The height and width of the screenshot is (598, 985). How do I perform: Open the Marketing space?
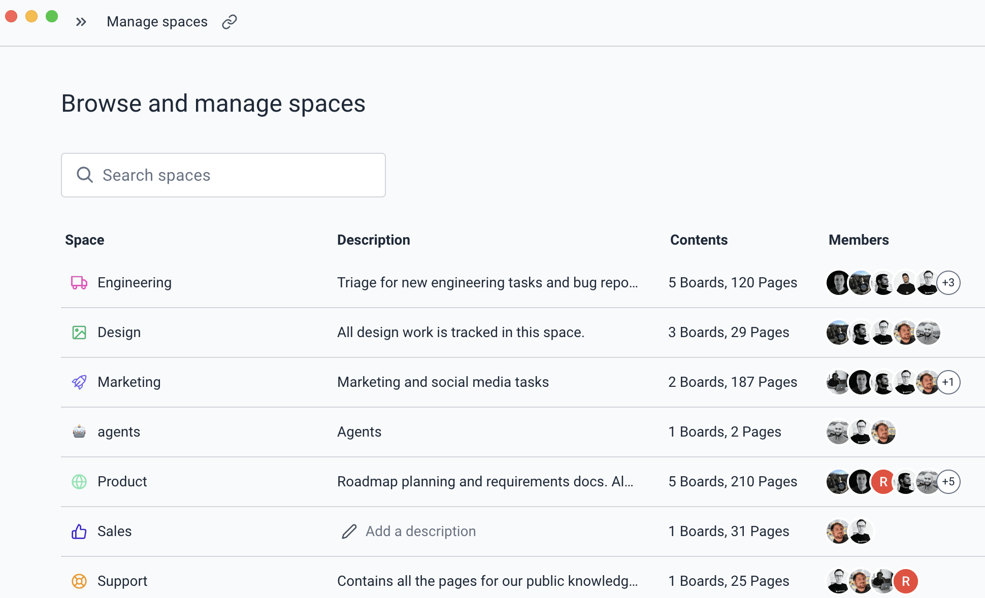tap(129, 382)
